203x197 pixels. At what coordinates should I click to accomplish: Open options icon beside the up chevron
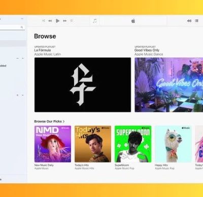[18, 58]
